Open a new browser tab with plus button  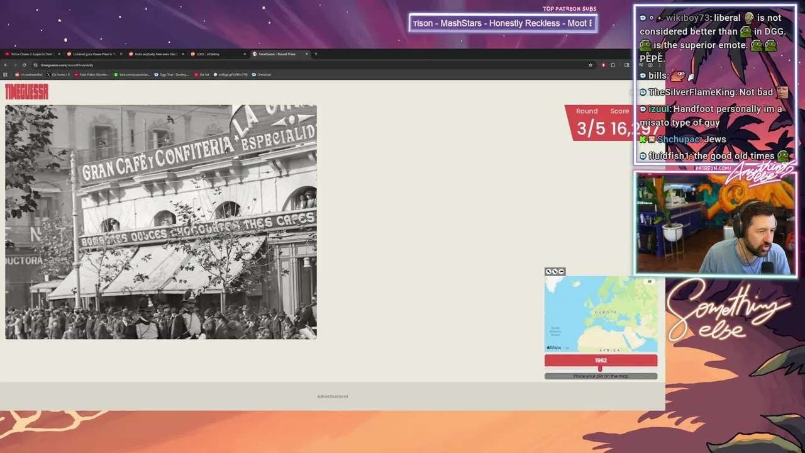(x=316, y=54)
